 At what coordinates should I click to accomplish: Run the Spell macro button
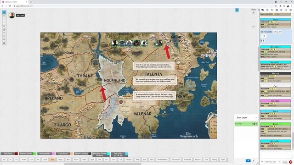92,160
